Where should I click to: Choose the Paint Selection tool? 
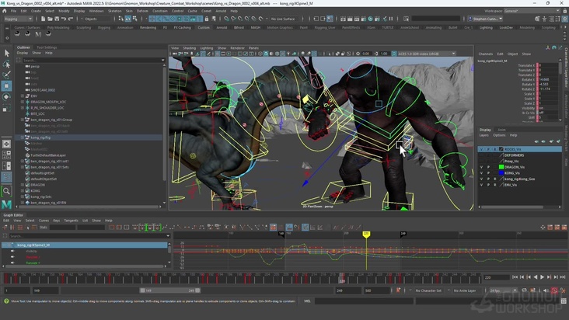pyautogui.click(x=6, y=75)
